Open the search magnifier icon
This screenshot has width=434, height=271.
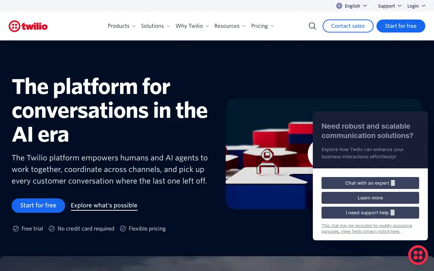pyautogui.click(x=312, y=26)
